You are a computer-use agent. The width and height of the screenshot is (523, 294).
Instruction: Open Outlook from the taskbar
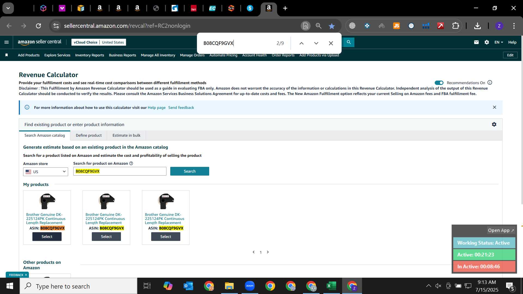[188, 286]
